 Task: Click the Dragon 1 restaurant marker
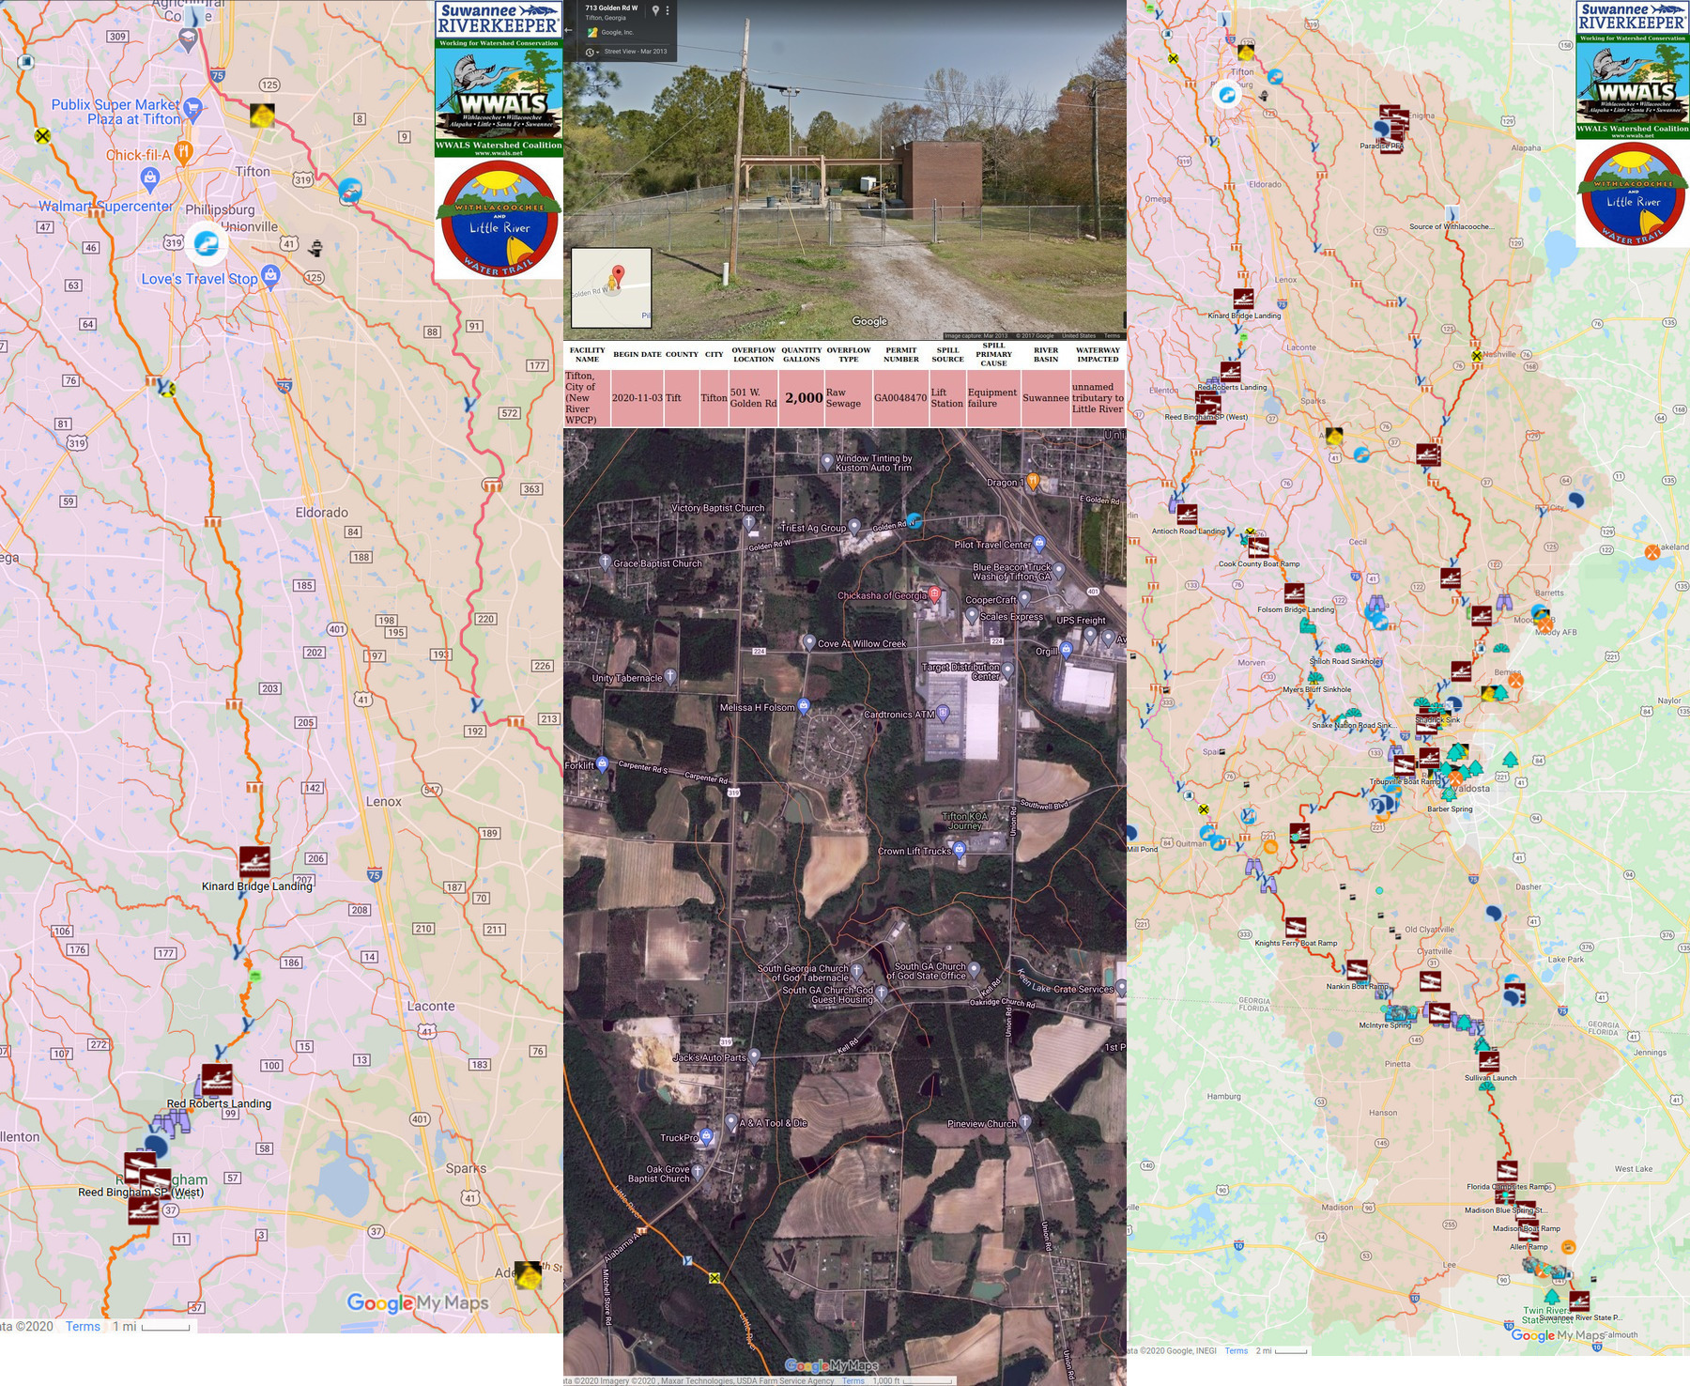1033,482
